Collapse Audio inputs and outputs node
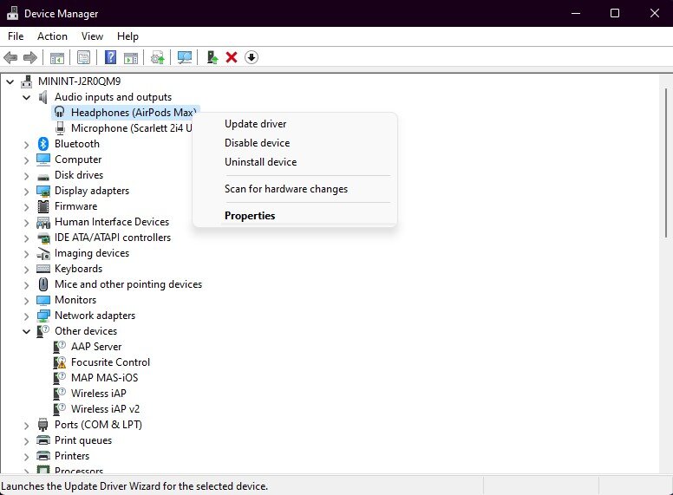Viewport: 673px width, 495px height. coord(27,97)
